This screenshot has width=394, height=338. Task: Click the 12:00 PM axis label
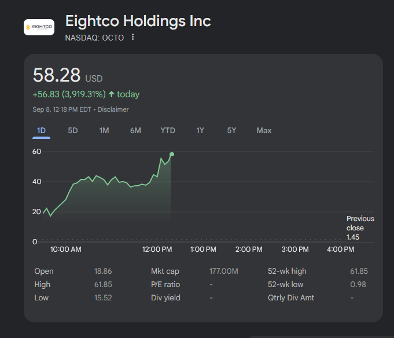coord(157,249)
